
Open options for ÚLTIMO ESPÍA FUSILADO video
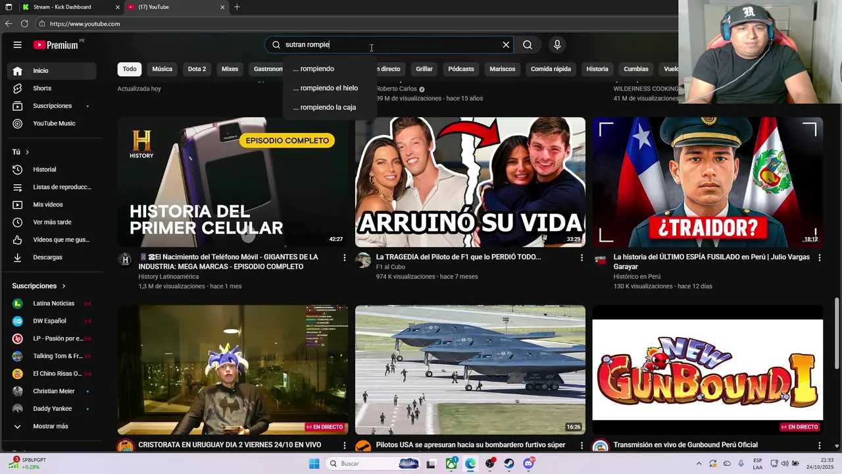pyautogui.click(x=819, y=258)
